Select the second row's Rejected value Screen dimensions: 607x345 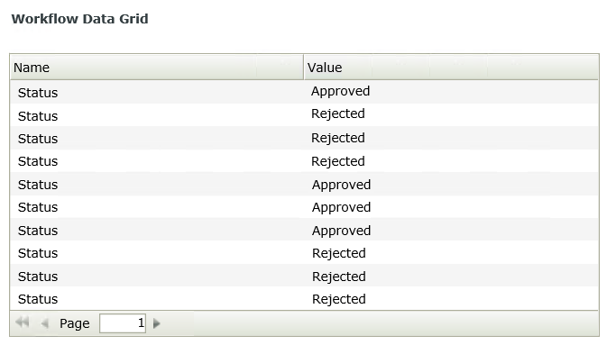pos(338,113)
